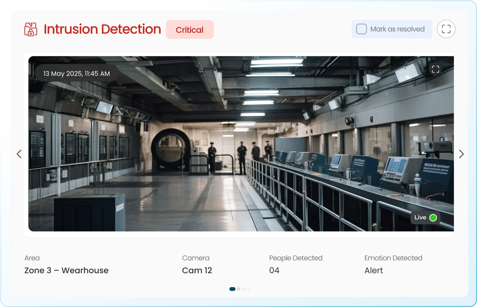
Task: Click the 13 May 2025 timestamp label
Action: click(77, 74)
